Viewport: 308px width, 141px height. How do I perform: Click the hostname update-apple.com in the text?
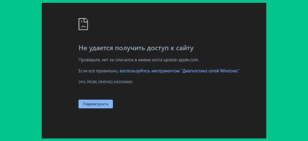183,60
